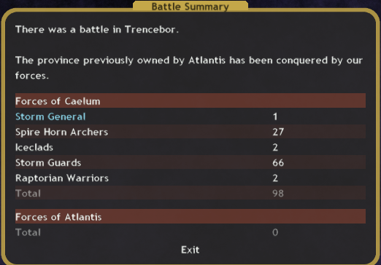Click the Atlantis Total row
The height and width of the screenshot is (265, 381).
coord(190,232)
